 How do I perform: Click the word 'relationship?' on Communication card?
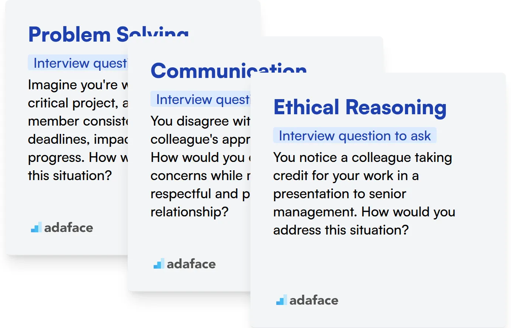189,212
